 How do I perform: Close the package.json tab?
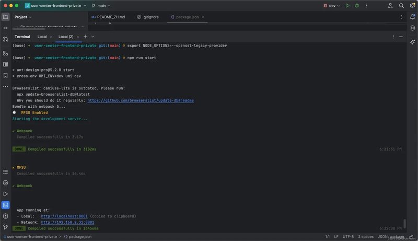[203, 17]
